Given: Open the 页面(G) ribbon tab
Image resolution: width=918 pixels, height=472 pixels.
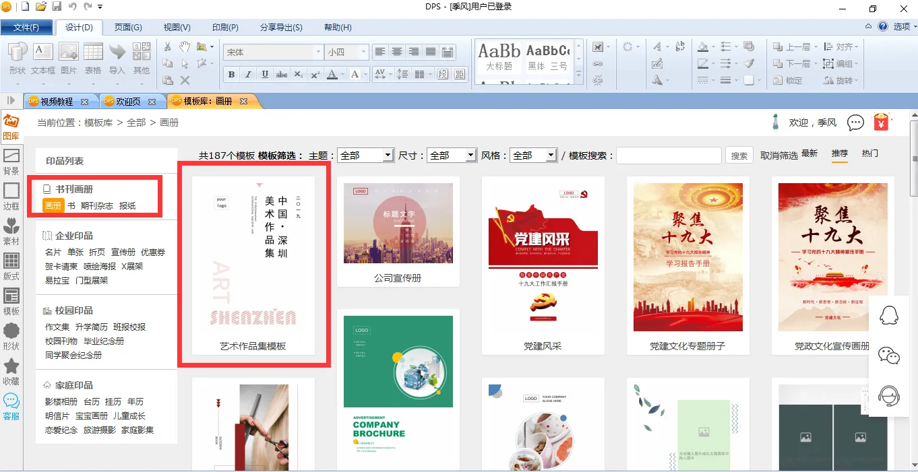Looking at the screenshot, I should click(128, 28).
